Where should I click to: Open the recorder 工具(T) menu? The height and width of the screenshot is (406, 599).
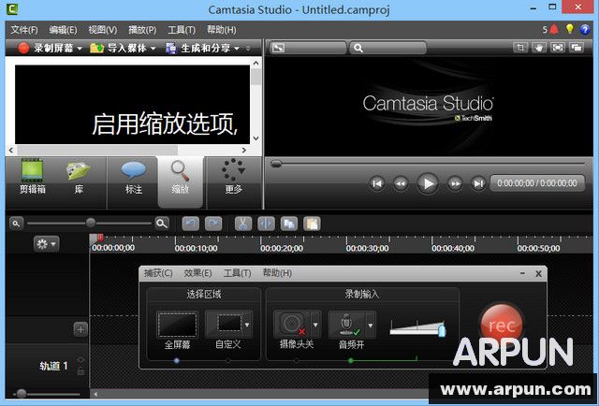point(237,273)
